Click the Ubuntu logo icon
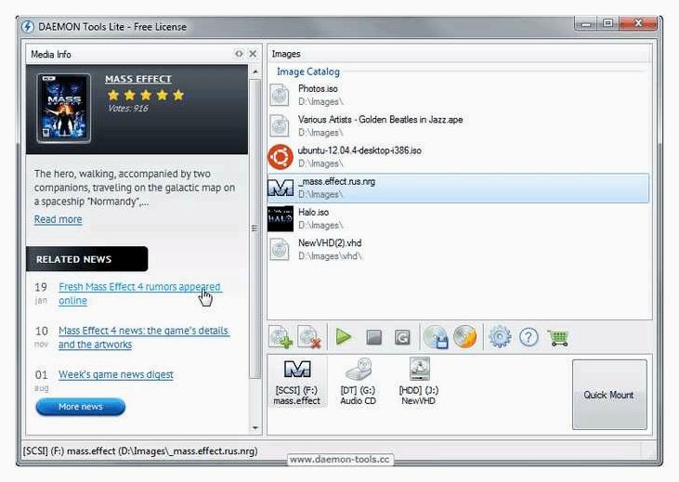 (281, 157)
